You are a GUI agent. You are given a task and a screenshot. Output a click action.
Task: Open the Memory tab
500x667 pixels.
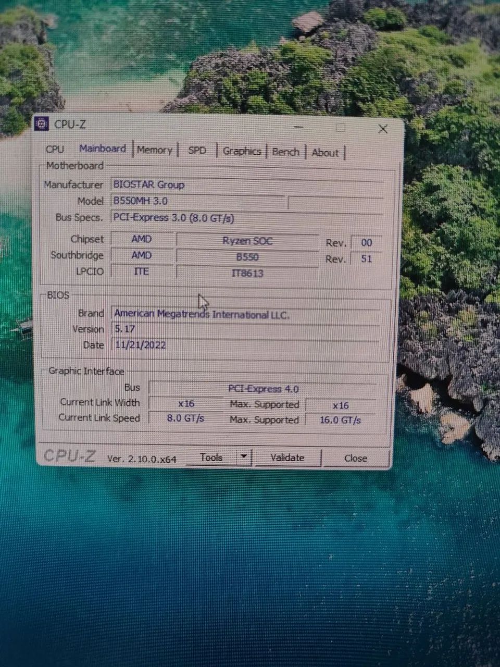tap(155, 150)
